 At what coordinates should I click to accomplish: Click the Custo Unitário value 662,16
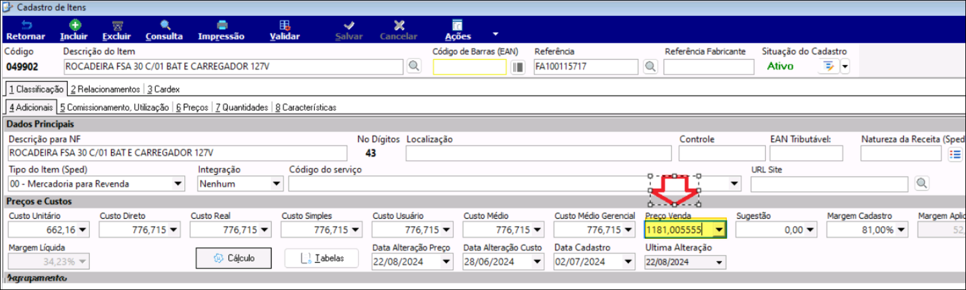click(61, 230)
